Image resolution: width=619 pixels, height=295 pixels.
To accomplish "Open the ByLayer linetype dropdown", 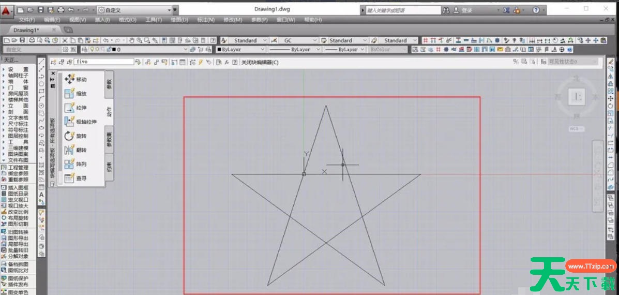I will tap(295, 49).
